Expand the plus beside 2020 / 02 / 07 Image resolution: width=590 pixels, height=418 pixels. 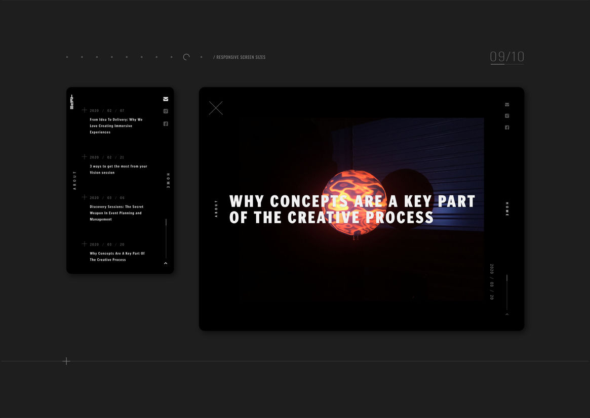tap(85, 110)
